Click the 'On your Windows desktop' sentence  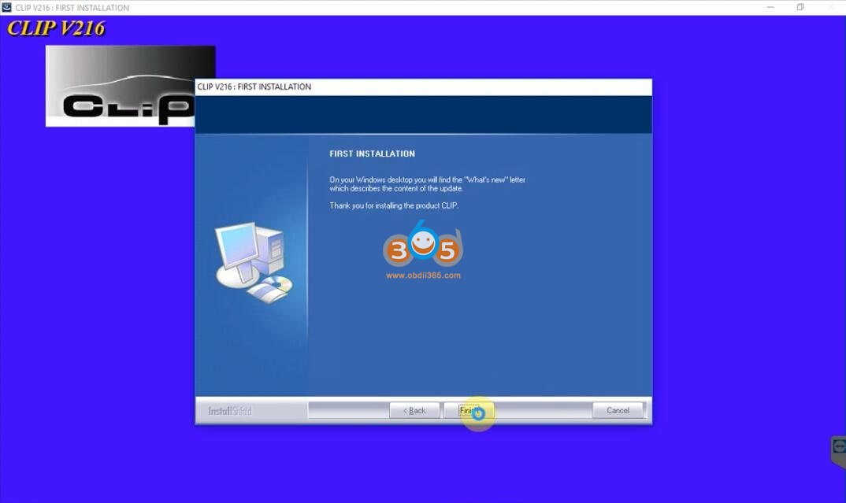(427, 184)
